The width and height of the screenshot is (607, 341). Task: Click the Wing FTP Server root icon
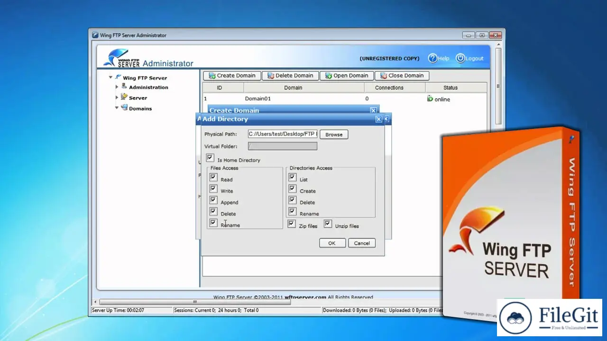(x=118, y=77)
